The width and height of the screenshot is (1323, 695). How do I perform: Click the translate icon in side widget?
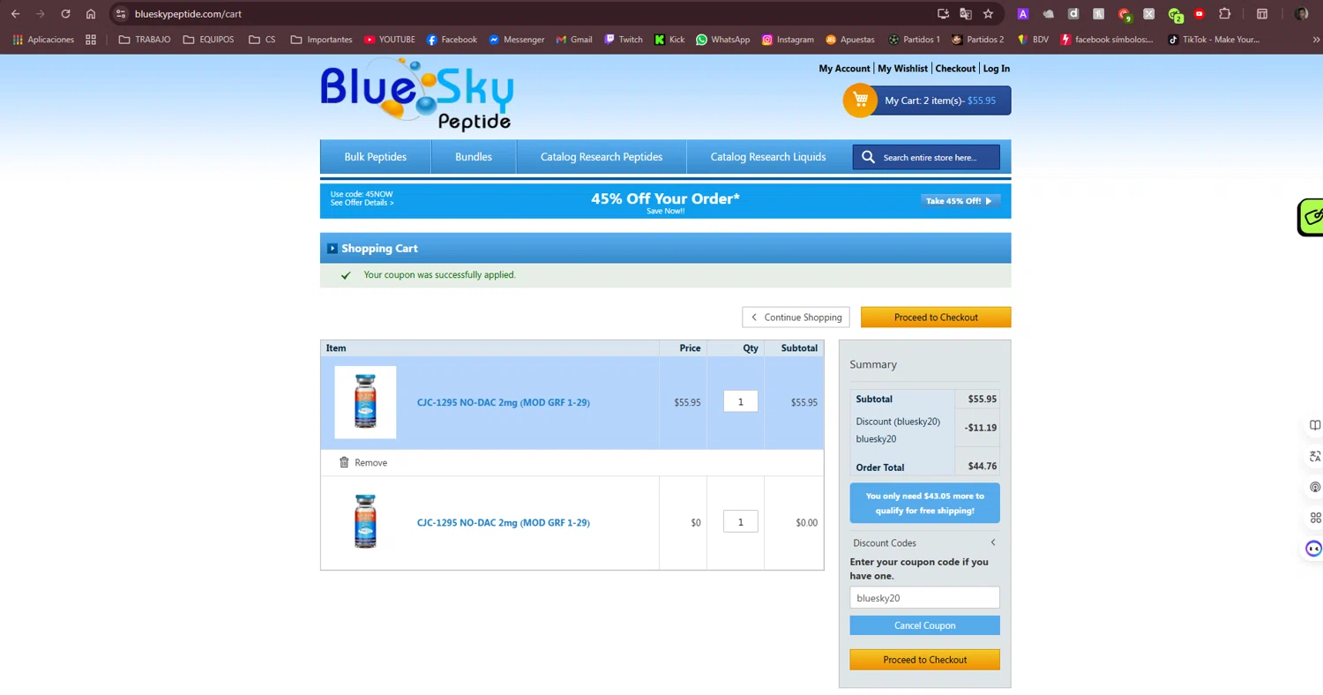(1315, 457)
